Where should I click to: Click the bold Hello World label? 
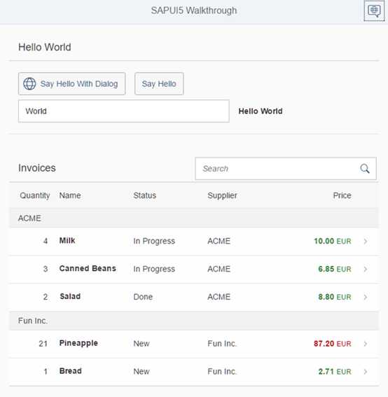(261, 111)
